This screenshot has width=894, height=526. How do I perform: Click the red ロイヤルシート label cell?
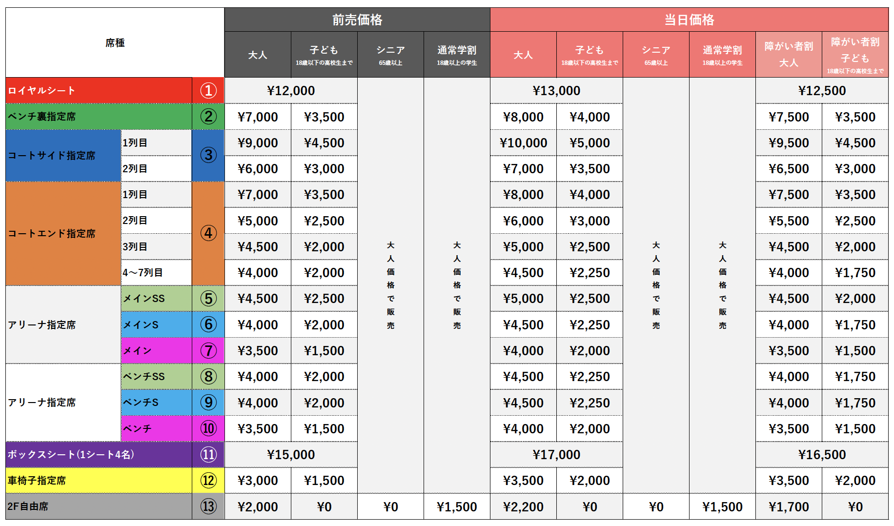[99, 91]
